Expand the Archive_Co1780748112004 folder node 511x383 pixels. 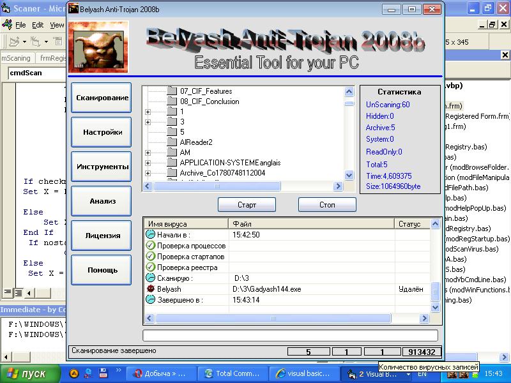[x=148, y=173]
